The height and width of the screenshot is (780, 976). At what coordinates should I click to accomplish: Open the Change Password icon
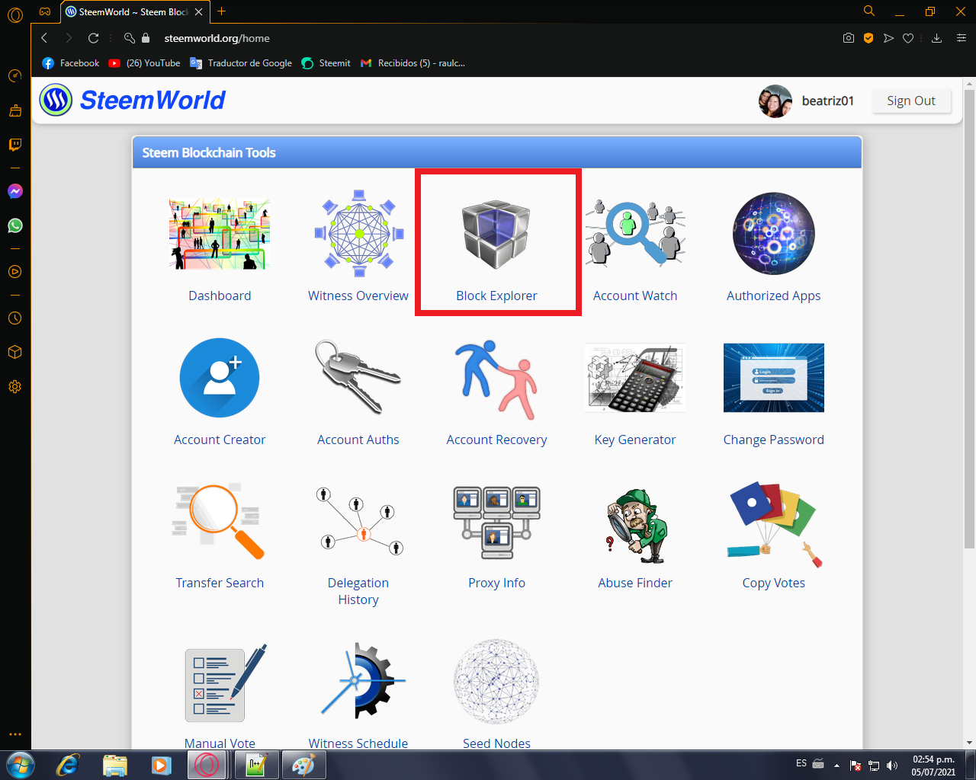774,378
